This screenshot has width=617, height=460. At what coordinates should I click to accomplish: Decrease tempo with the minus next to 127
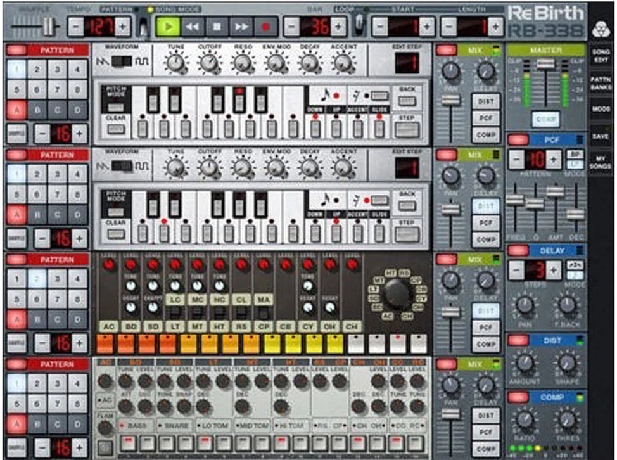pyautogui.click(x=76, y=27)
